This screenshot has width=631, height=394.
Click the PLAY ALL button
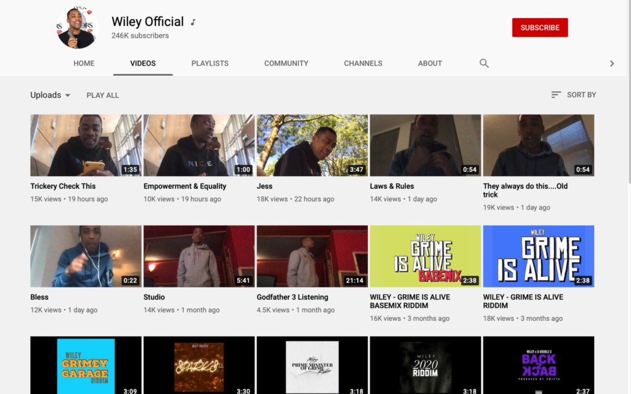point(103,95)
